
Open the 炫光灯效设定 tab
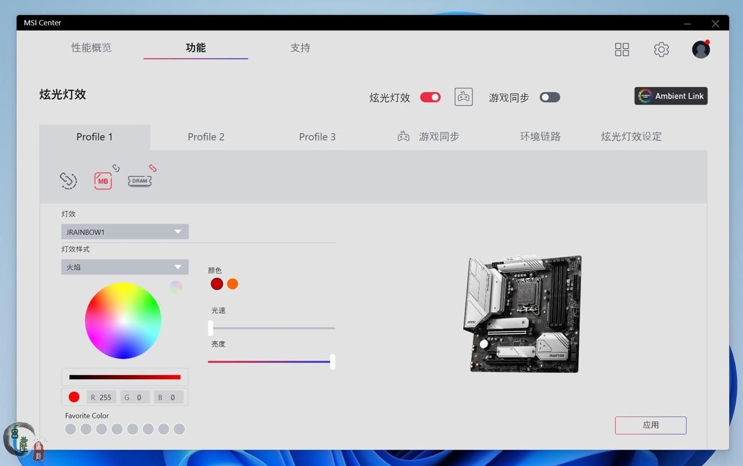coord(632,136)
